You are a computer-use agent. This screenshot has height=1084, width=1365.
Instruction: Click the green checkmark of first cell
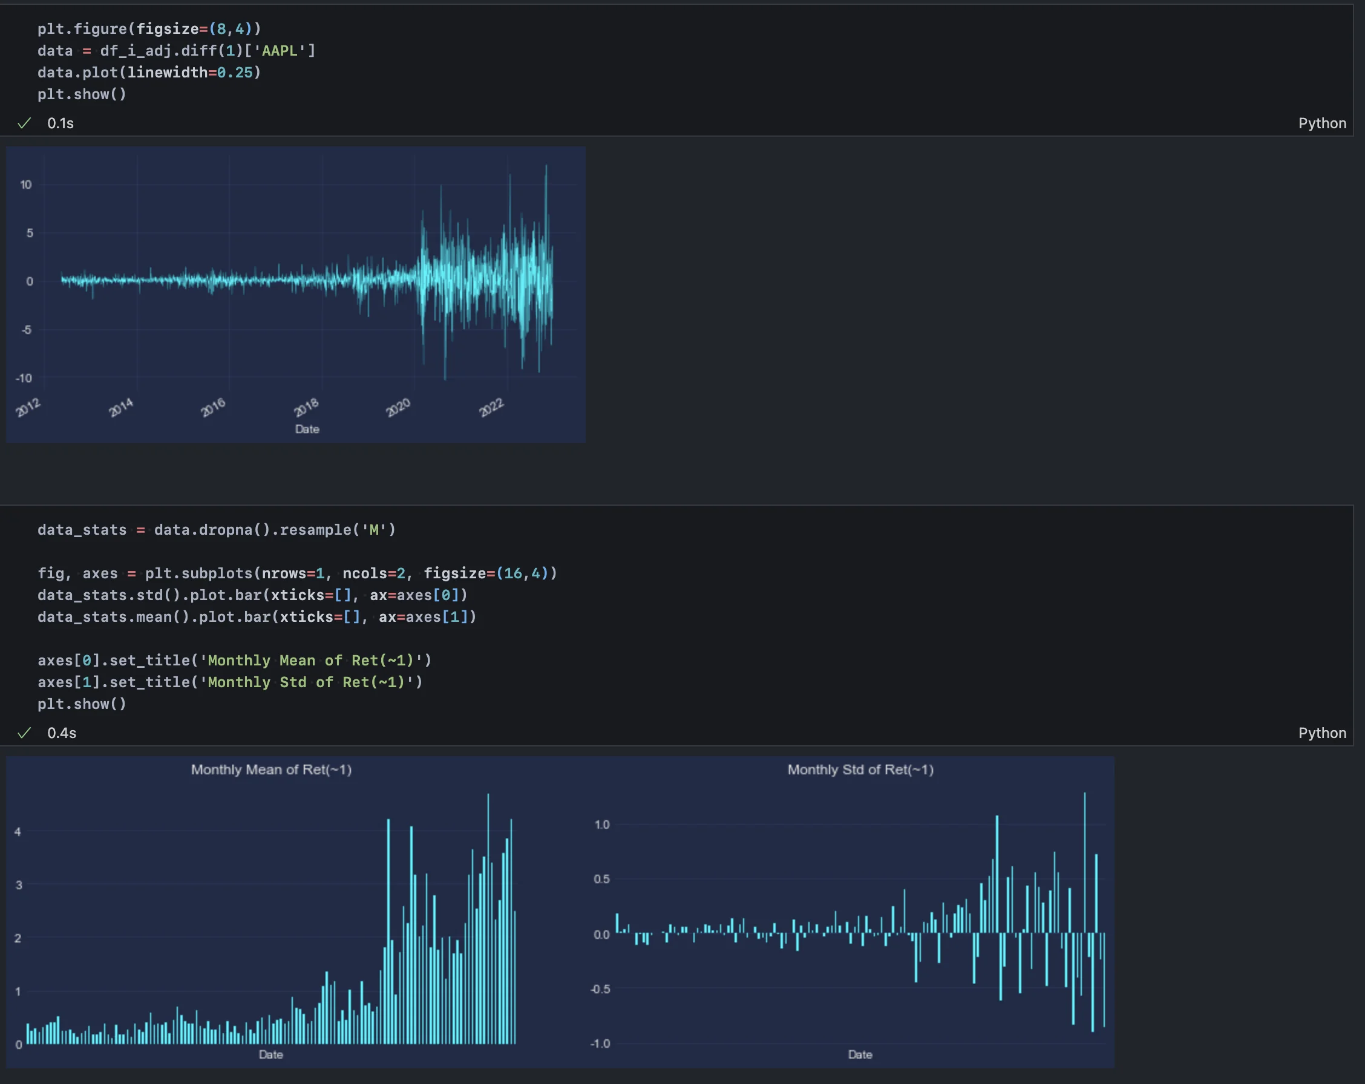tap(24, 123)
